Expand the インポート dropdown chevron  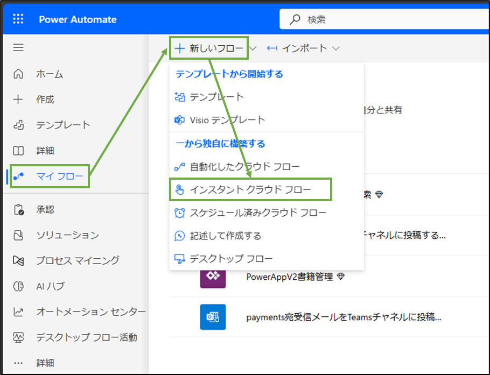pos(336,48)
